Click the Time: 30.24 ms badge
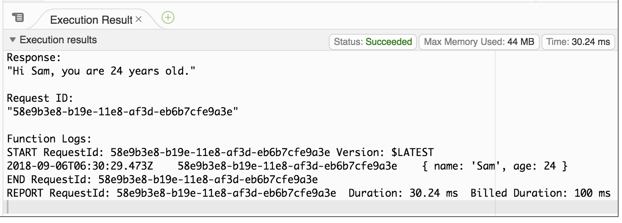 pyautogui.click(x=578, y=42)
